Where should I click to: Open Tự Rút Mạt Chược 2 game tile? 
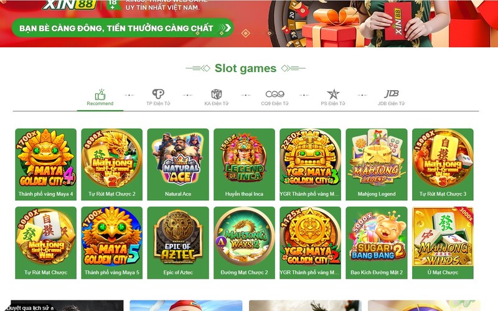click(x=112, y=164)
